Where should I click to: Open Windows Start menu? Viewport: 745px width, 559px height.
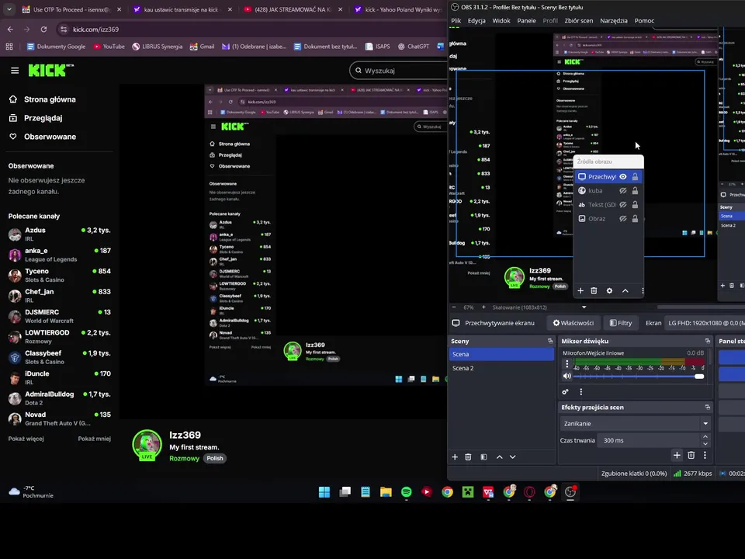(324, 492)
